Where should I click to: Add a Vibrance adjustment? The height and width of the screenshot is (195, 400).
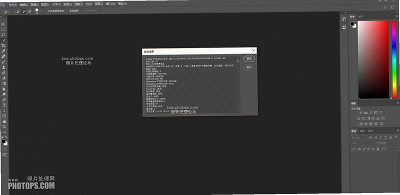pos(380,112)
